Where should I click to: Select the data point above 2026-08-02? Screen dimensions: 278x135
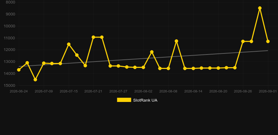(x=143, y=67)
